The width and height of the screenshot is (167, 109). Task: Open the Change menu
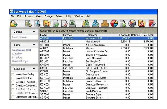pyautogui.click(x=48, y=16)
